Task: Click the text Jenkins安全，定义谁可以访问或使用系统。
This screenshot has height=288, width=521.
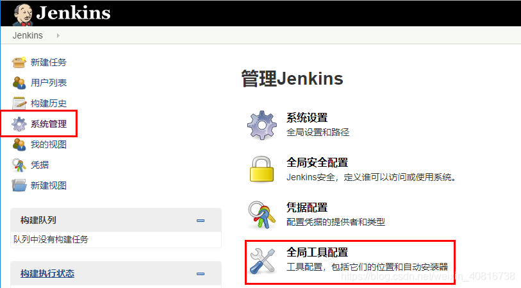Action: click(x=371, y=177)
